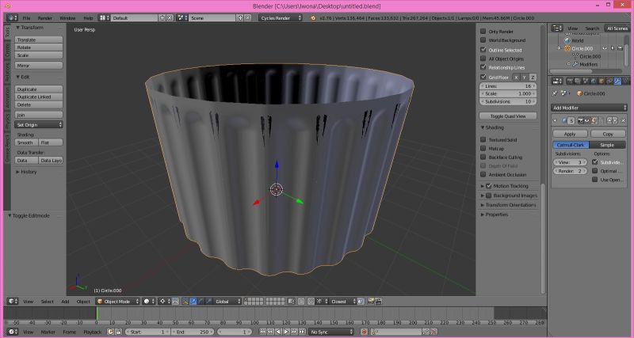Enable Backface Culling checkbox
Viewport: 634px width, 338px height.
click(483, 157)
